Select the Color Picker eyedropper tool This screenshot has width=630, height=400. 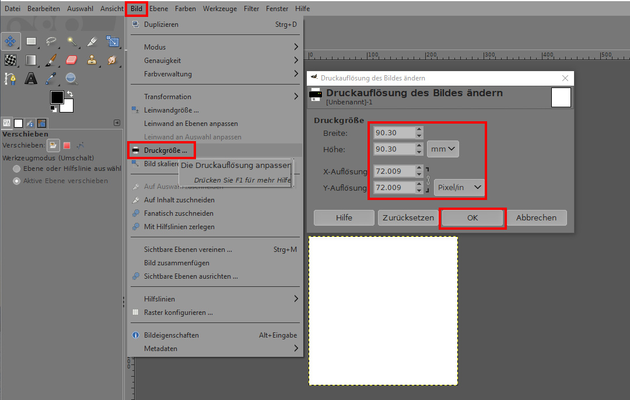coord(51,79)
